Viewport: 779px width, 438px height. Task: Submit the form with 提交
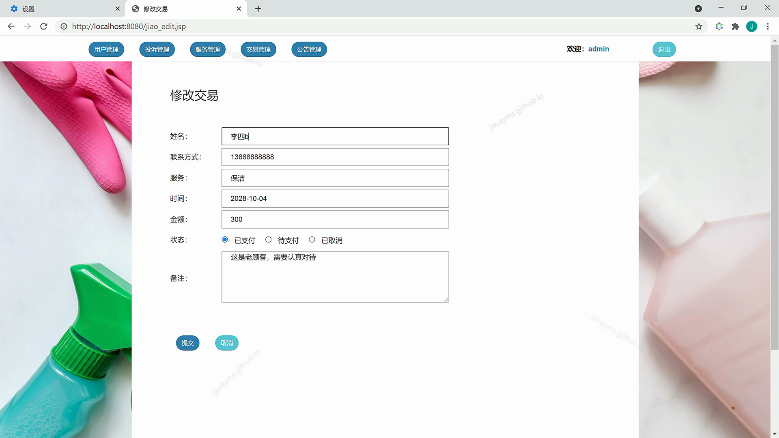click(x=187, y=343)
